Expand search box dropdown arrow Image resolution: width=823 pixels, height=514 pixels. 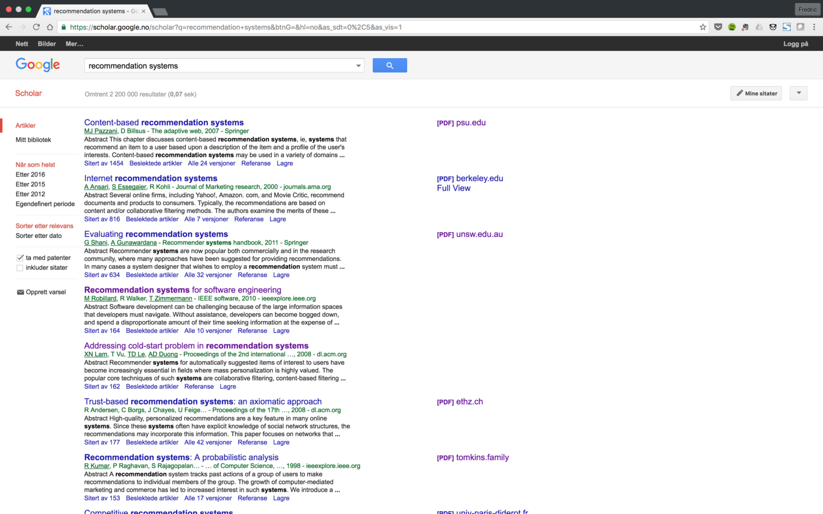coord(358,66)
